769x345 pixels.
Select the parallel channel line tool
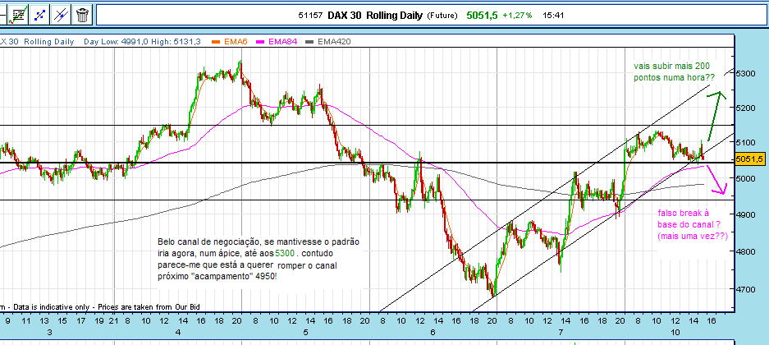(62, 15)
